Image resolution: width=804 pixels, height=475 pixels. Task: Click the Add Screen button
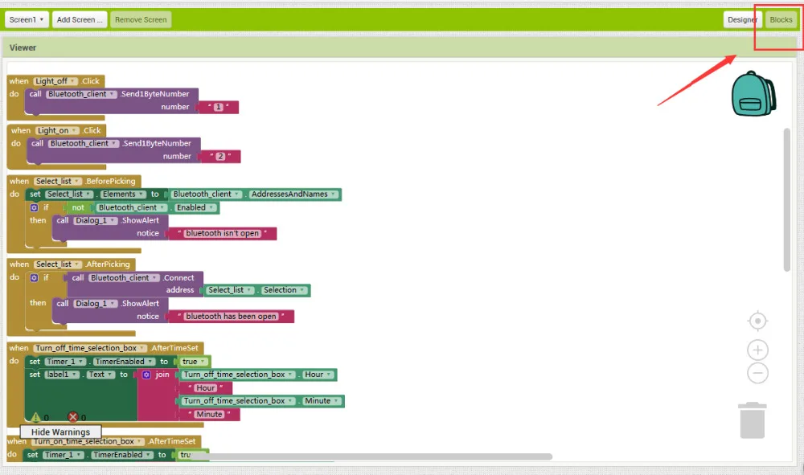(x=80, y=19)
